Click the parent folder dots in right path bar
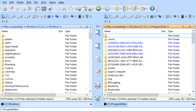The image size is (196, 112). point(187,27)
